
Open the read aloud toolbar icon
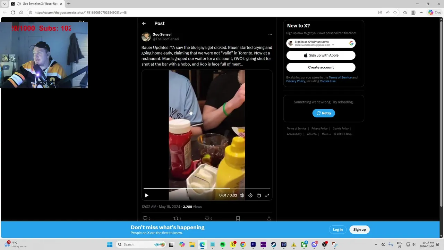387,12
